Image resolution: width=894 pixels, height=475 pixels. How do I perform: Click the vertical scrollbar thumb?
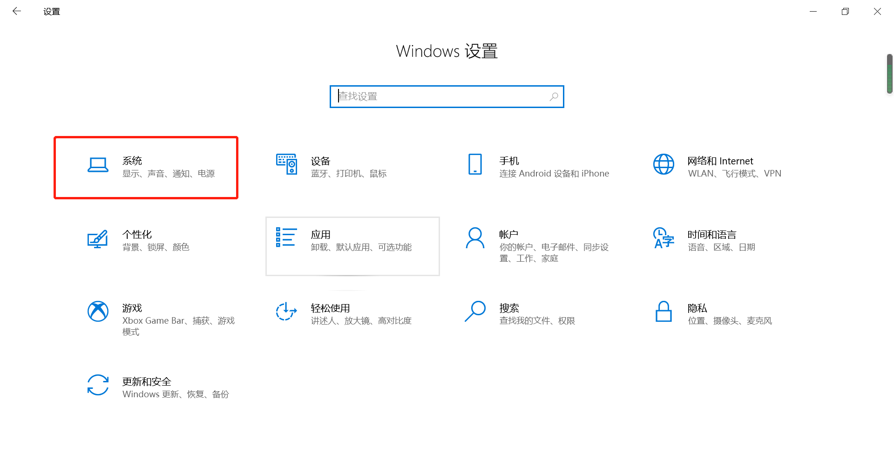pyautogui.click(x=890, y=74)
